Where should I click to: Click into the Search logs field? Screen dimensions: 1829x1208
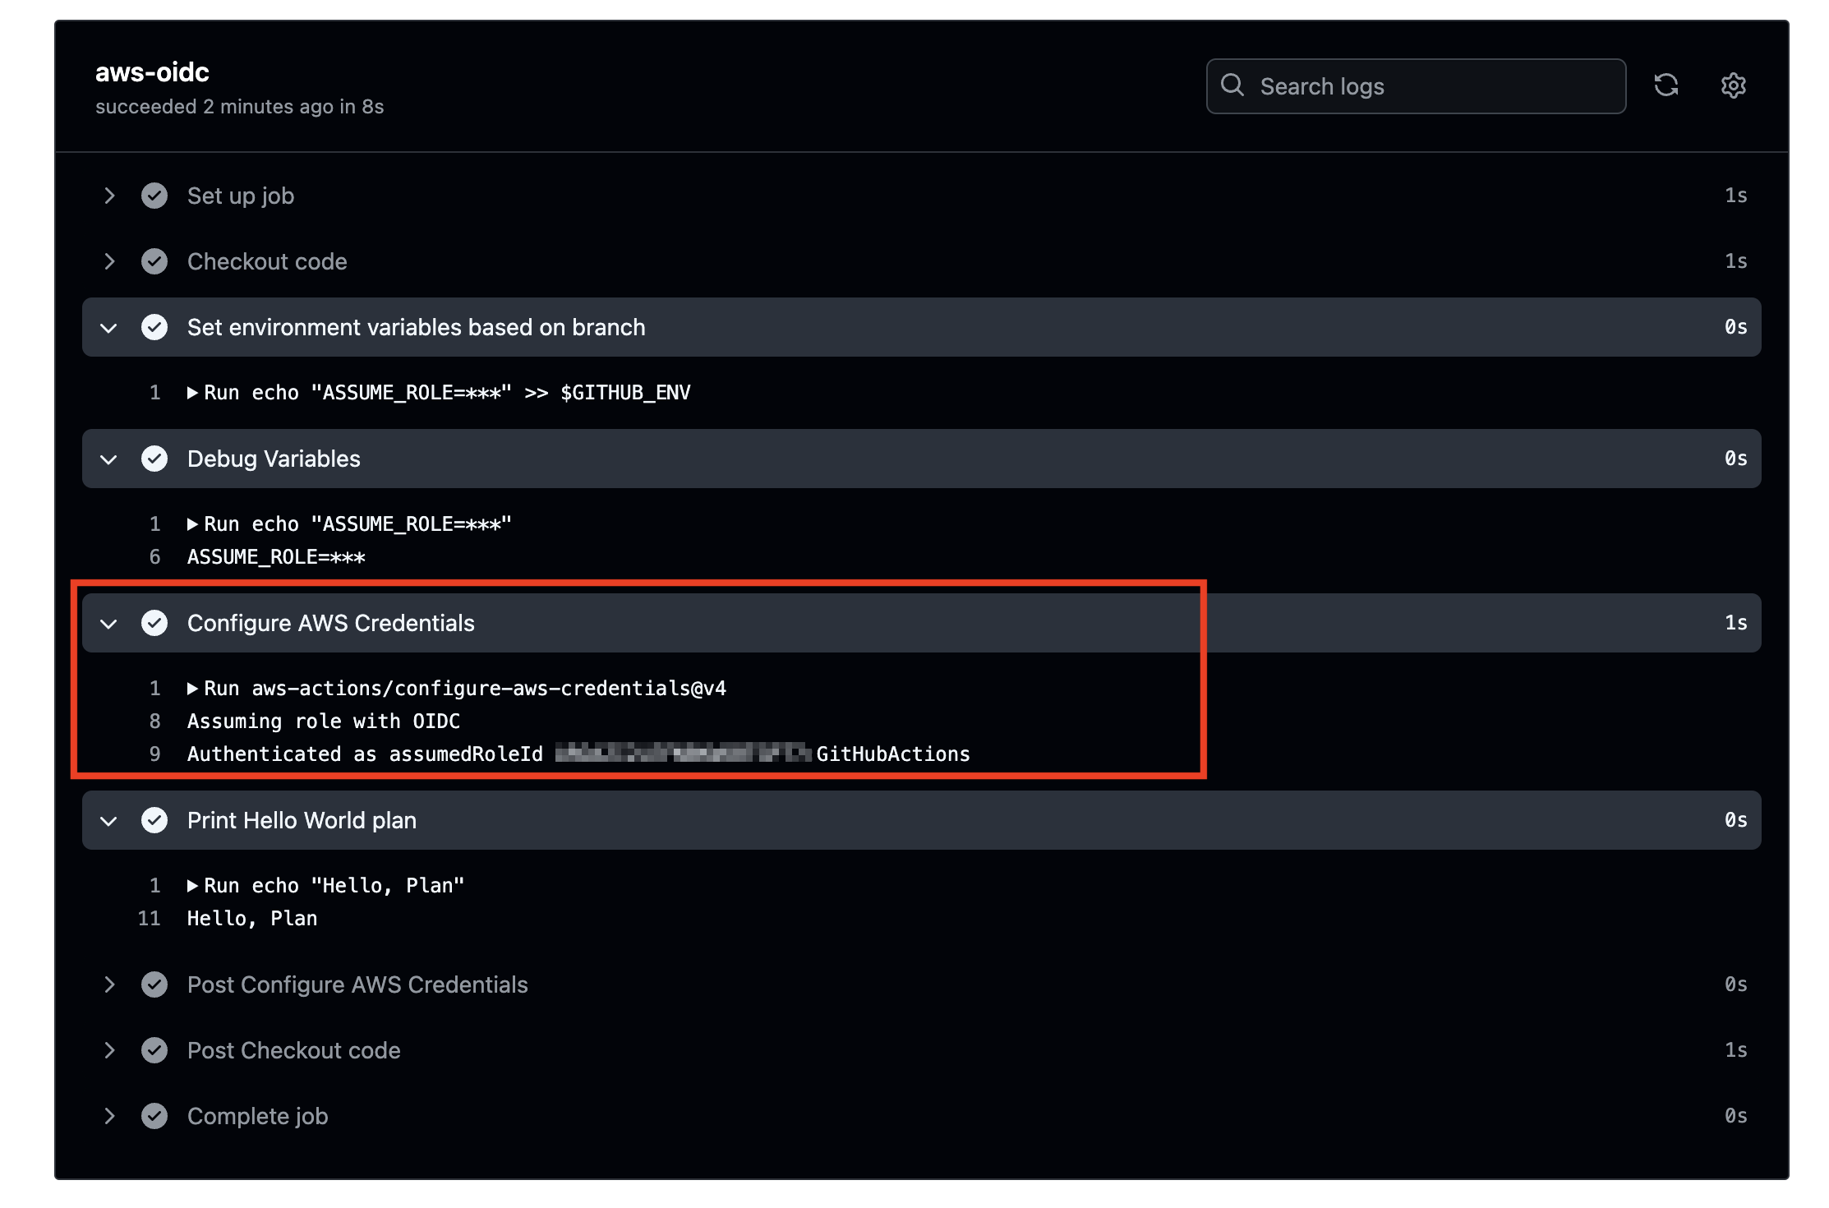click(x=1413, y=85)
